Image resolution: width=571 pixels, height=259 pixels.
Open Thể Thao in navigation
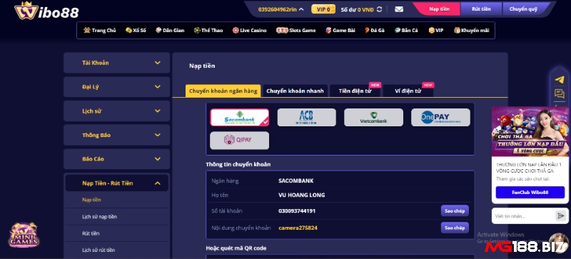(x=208, y=30)
